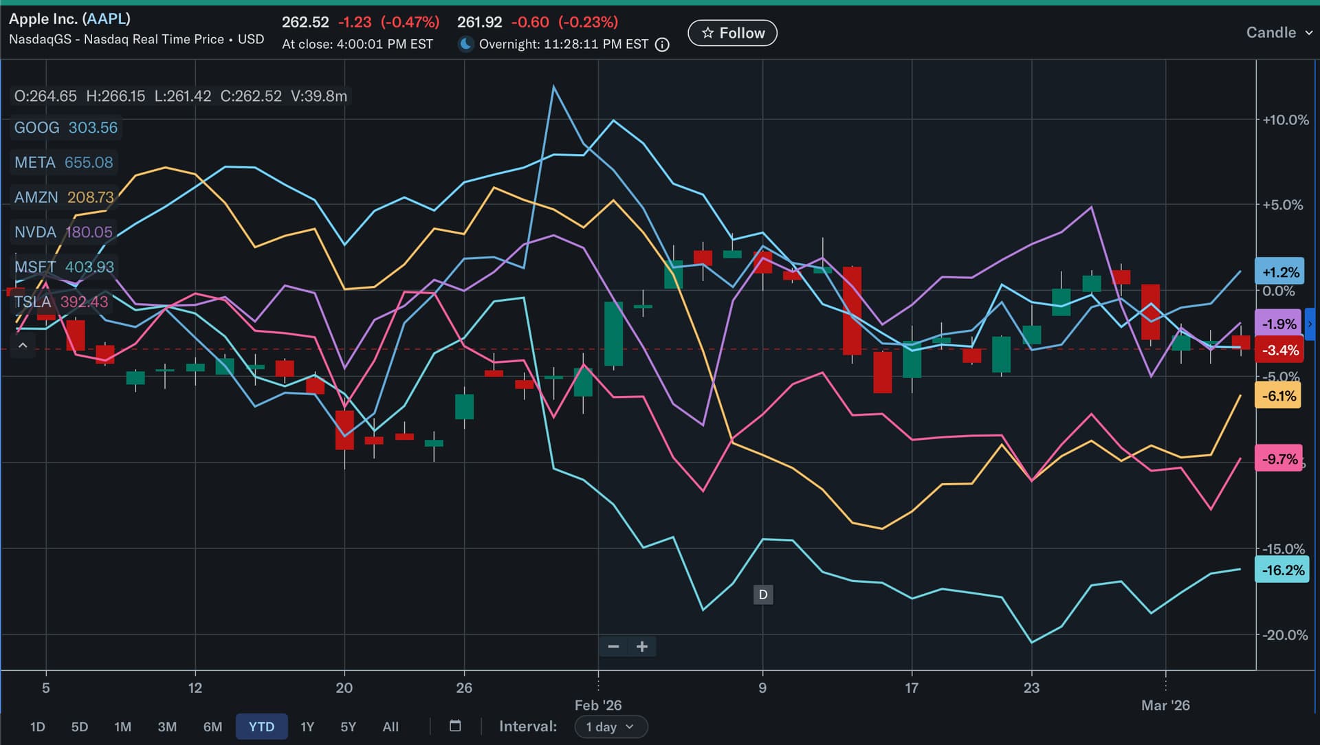Click the AAPL ticker link in title

click(x=106, y=19)
